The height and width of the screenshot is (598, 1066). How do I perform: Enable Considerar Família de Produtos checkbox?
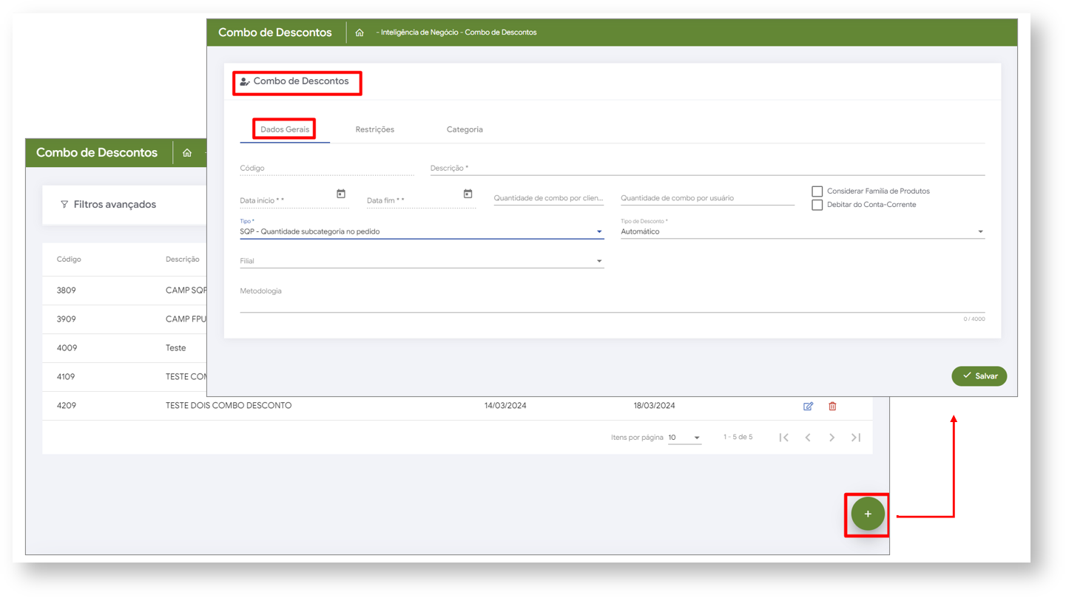pyautogui.click(x=817, y=191)
